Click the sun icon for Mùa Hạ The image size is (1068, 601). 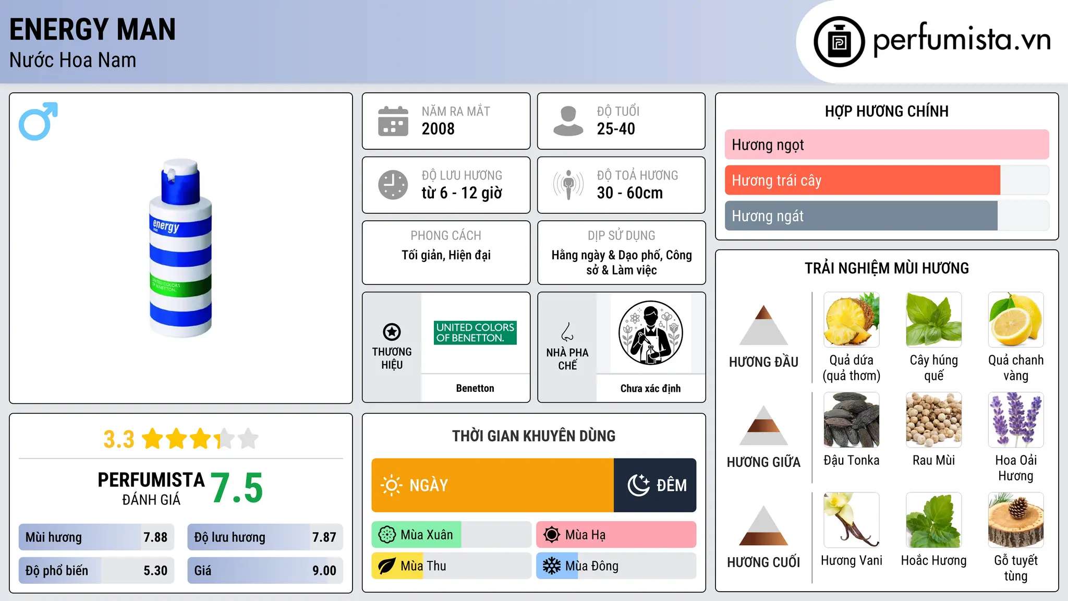click(x=552, y=535)
